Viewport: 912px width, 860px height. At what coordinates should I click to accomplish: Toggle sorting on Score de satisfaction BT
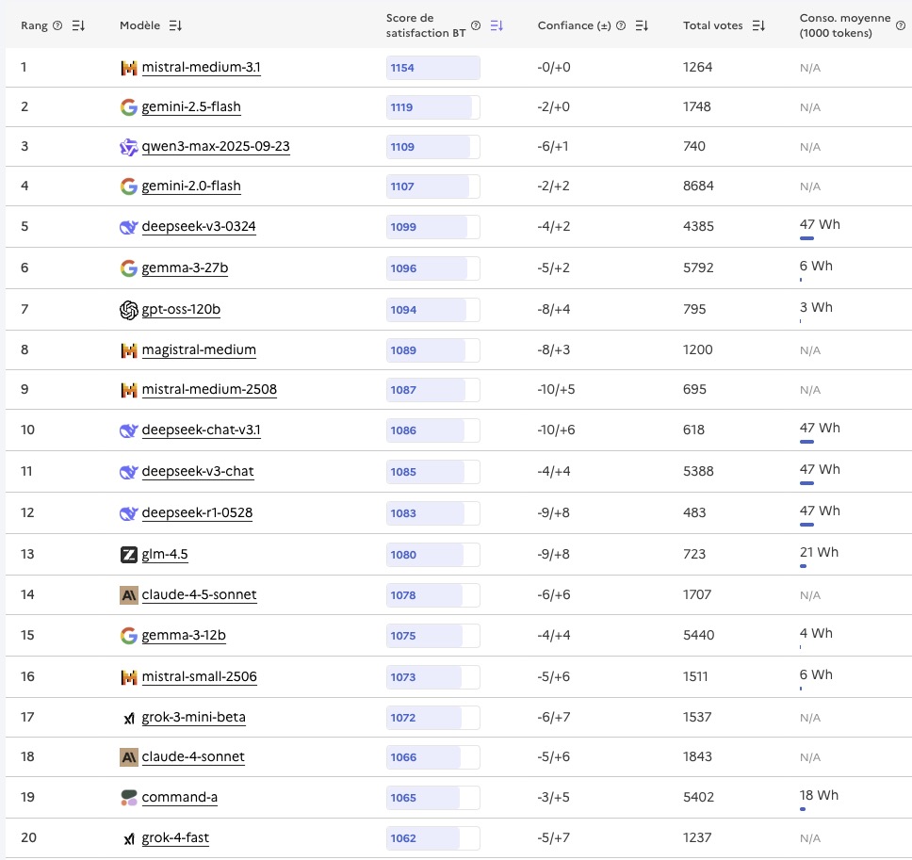click(x=497, y=25)
